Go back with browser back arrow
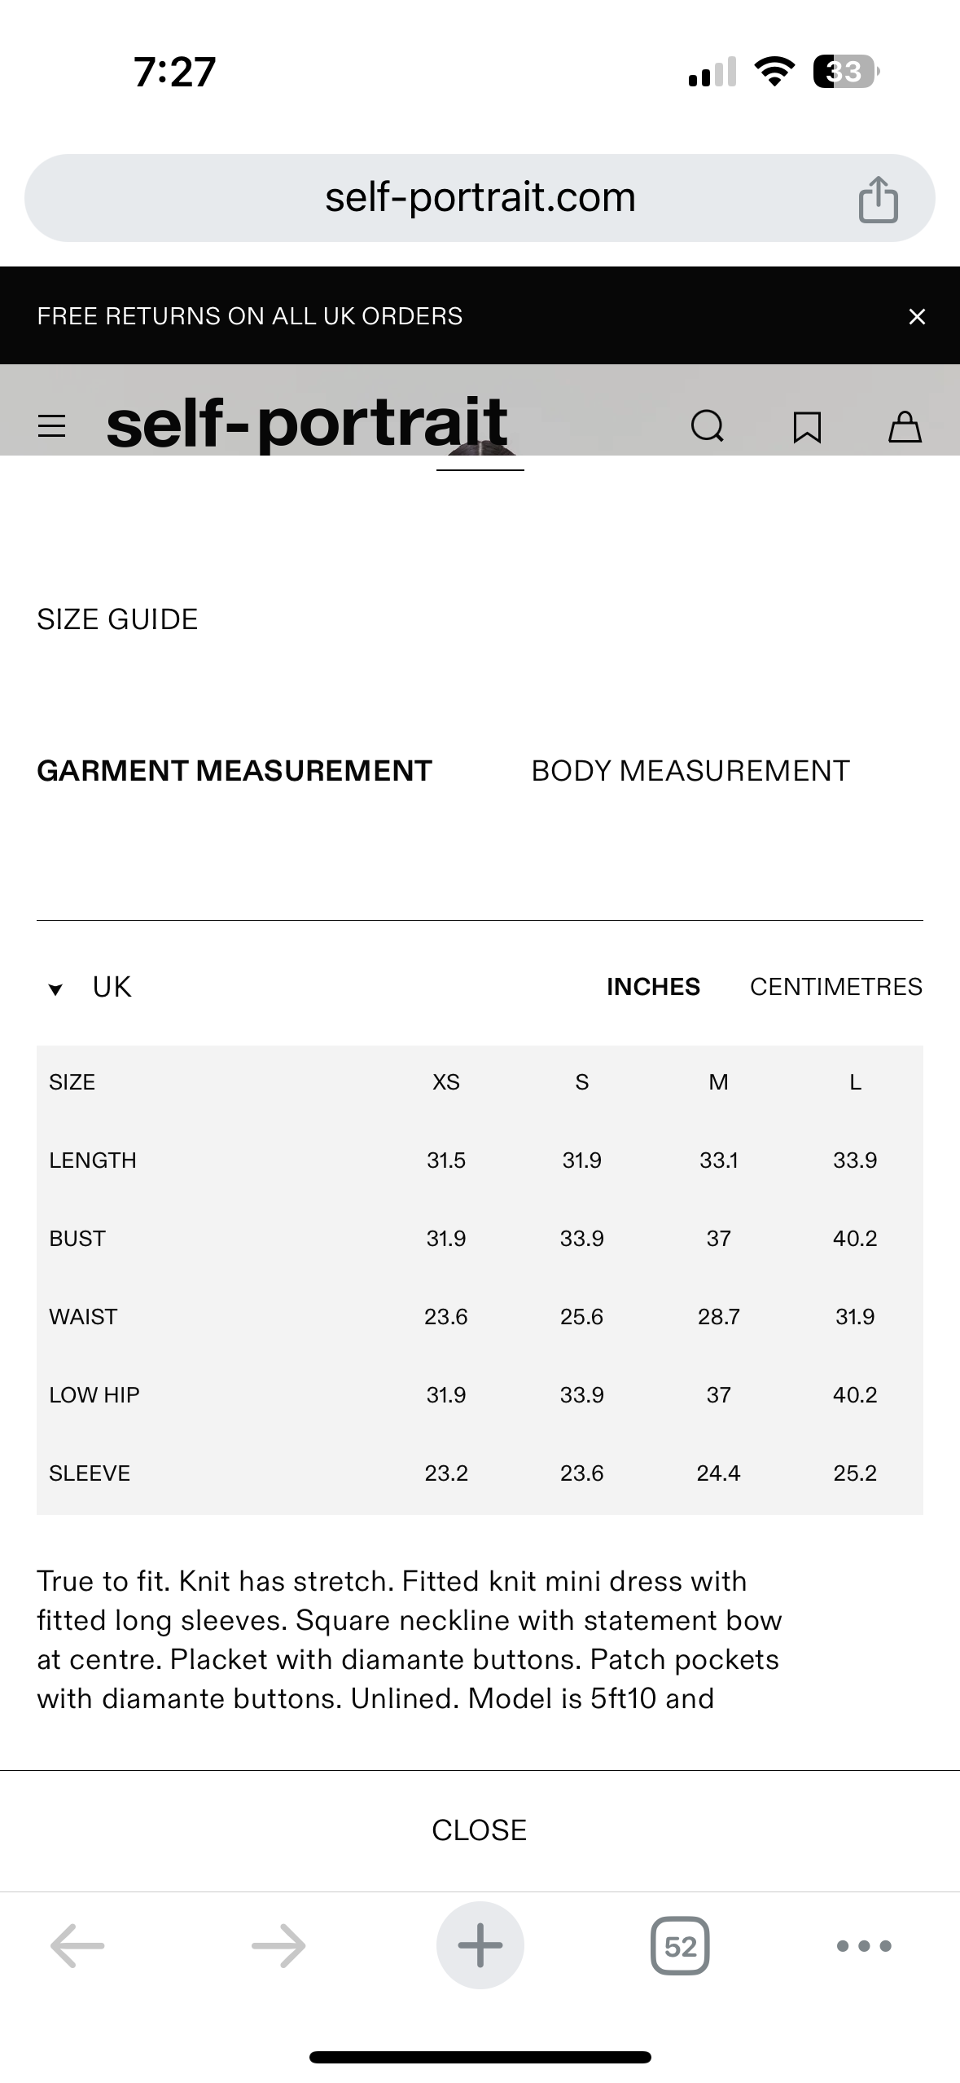960x2083 pixels. pyautogui.click(x=77, y=1946)
